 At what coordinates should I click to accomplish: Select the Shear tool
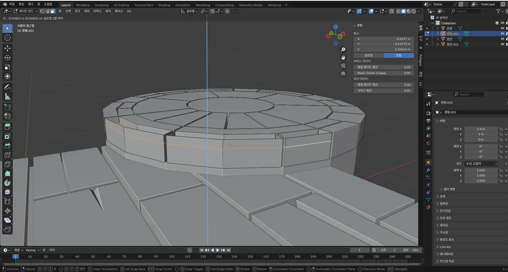click(x=7, y=220)
